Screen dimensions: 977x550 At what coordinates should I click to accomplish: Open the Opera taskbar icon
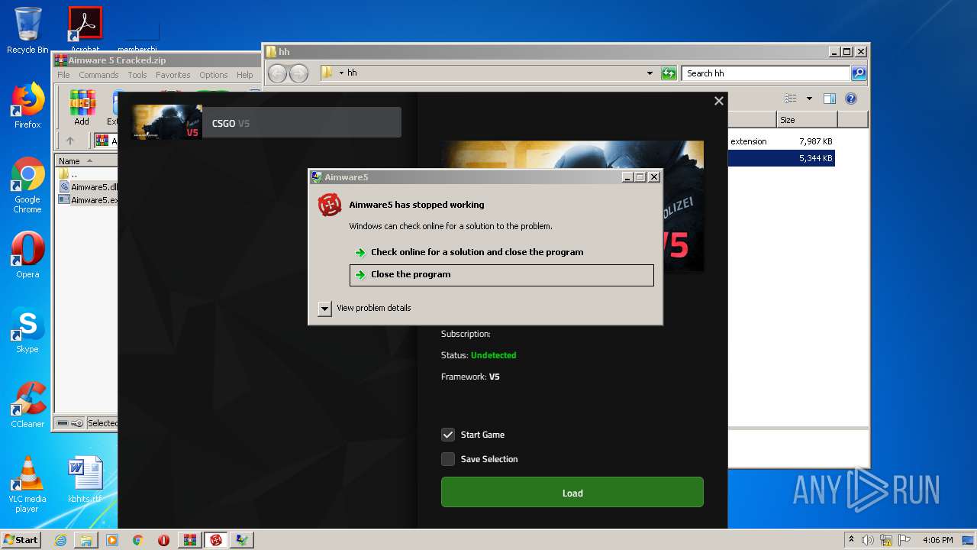click(163, 540)
